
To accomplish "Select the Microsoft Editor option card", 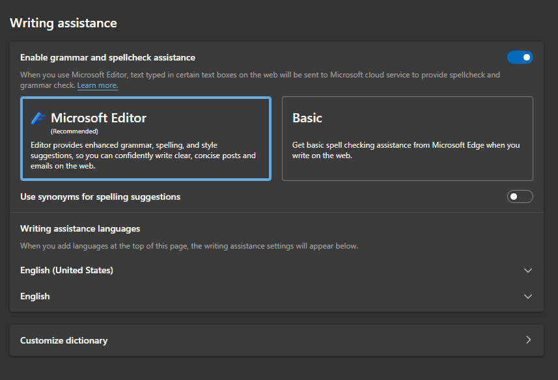I will 146,139.
